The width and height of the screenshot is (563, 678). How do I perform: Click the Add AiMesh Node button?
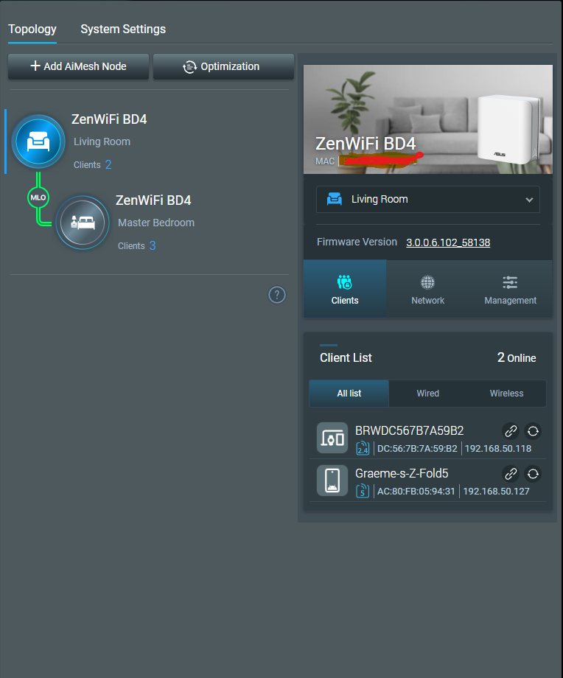pos(78,66)
